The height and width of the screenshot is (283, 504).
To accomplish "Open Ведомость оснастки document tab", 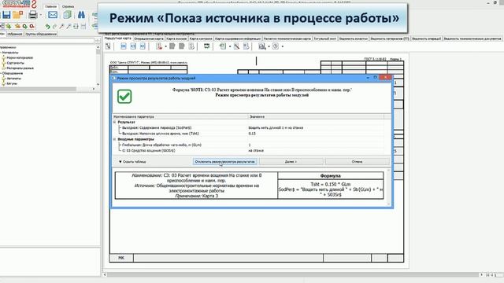I will point(354,39).
